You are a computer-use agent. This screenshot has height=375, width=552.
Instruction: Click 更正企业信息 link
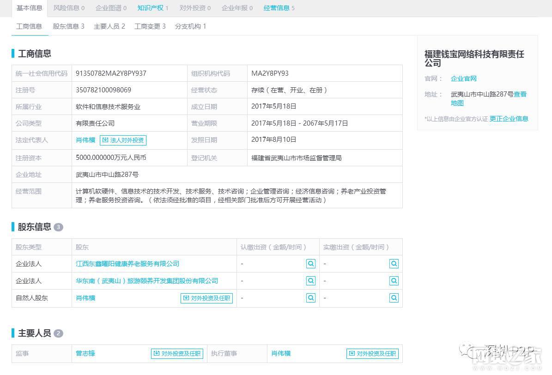tap(509, 119)
